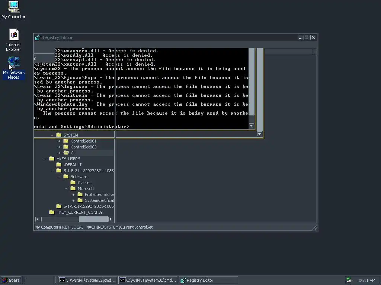Collapse the SYSTEM key

coord(52,135)
